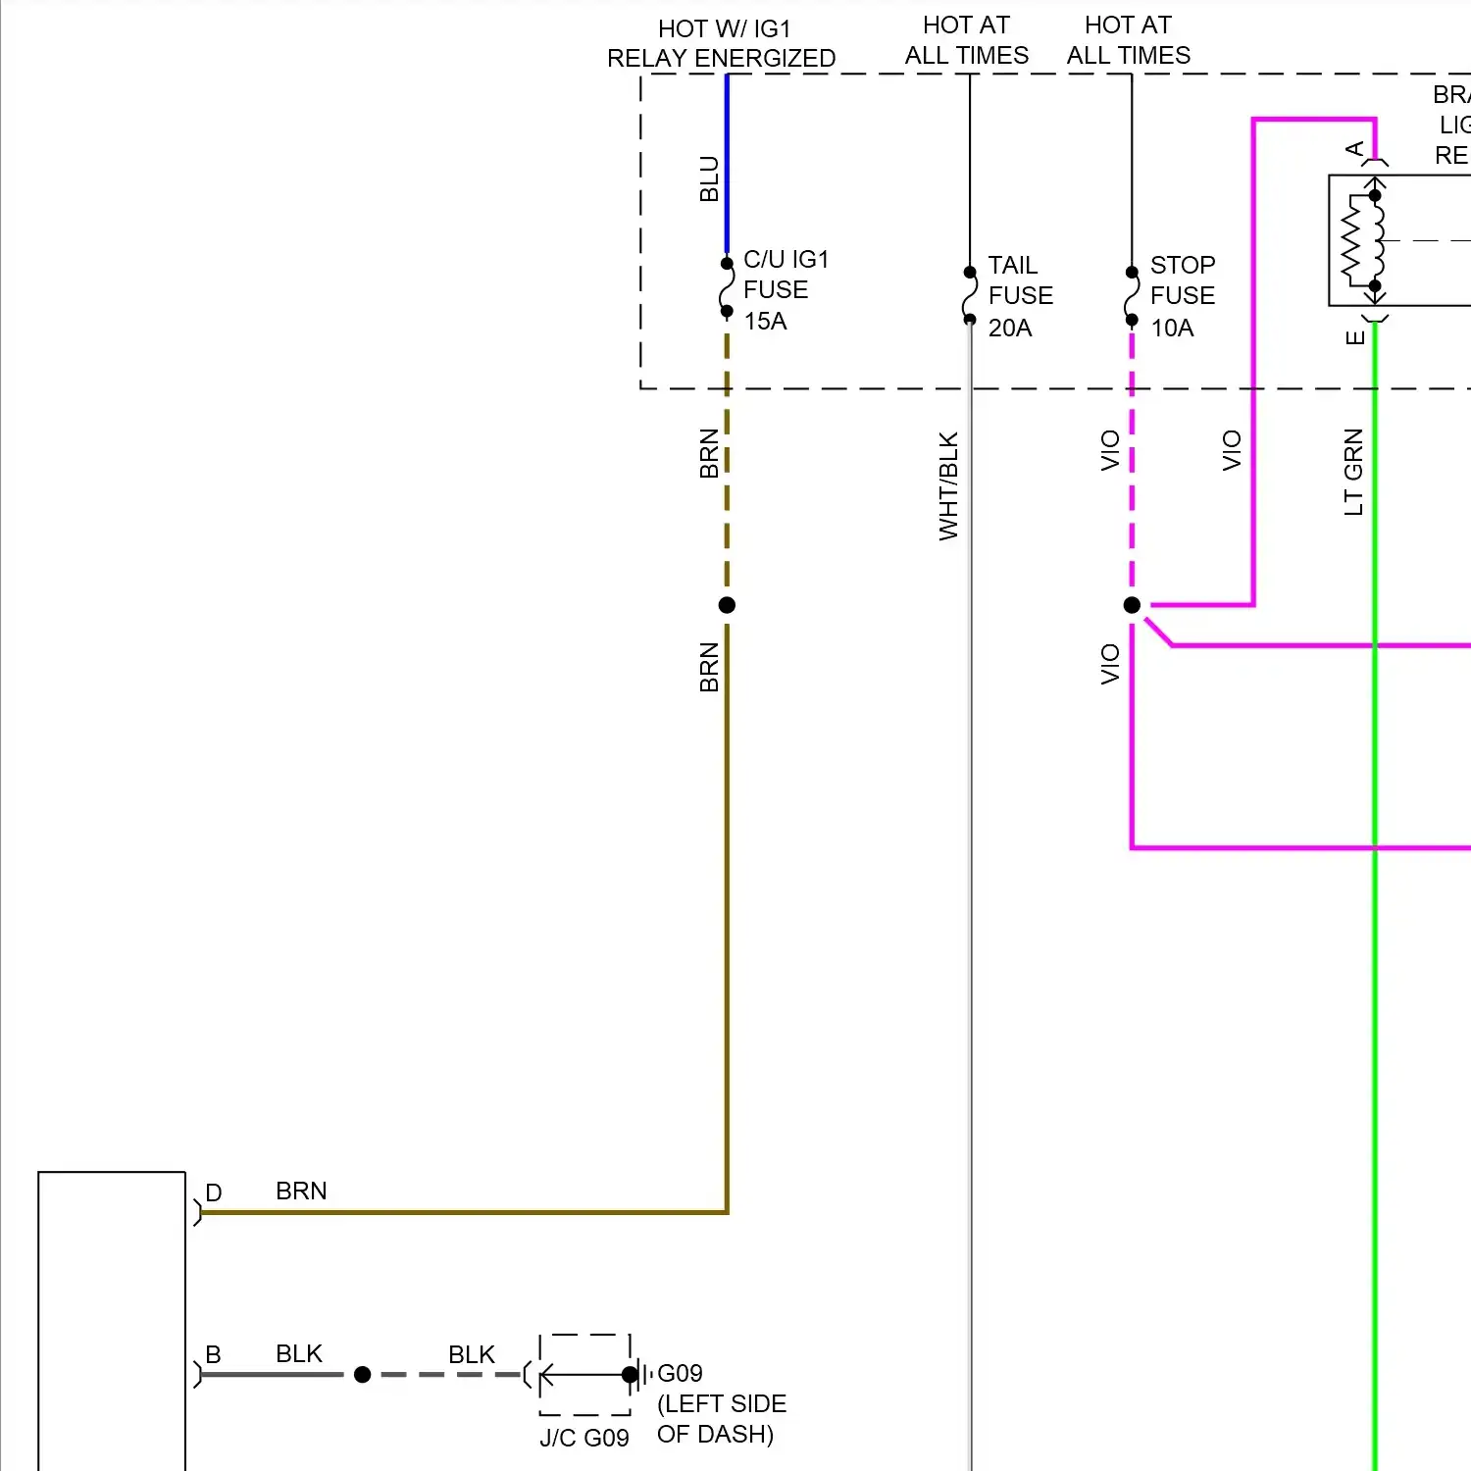
Task: Select the LEFT SIDE OF DASH text
Action: 721,1419
